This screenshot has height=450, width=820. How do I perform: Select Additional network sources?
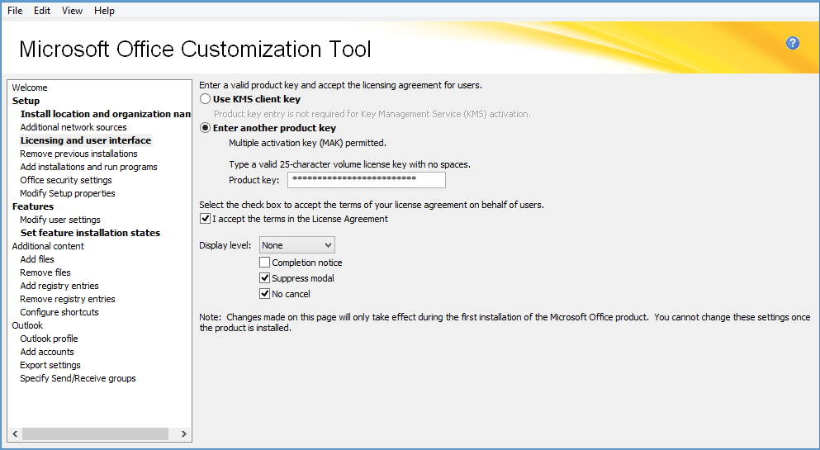pyautogui.click(x=73, y=127)
